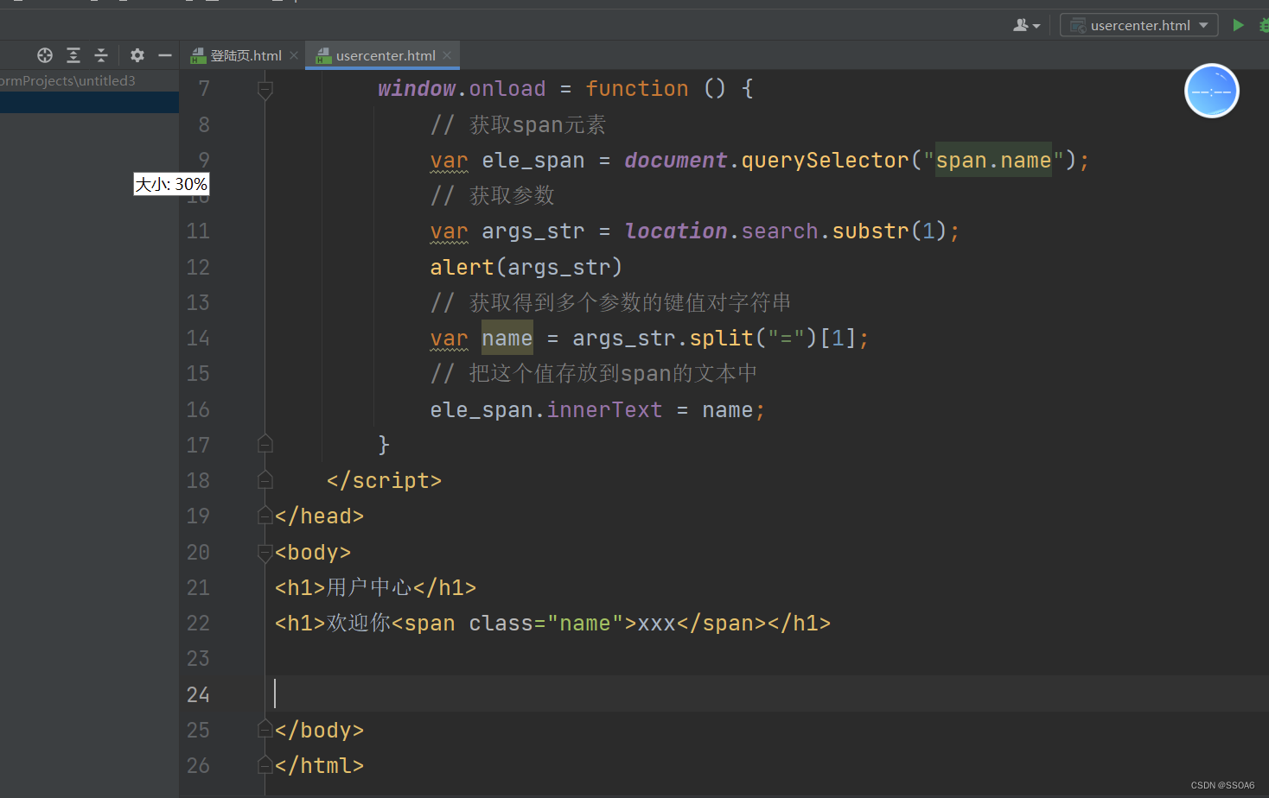
Task: Switch to the 登陆页.html tab
Action: point(246,55)
